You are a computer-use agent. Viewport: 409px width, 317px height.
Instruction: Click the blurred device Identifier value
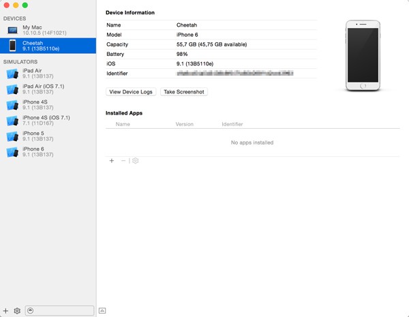coord(235,74)
